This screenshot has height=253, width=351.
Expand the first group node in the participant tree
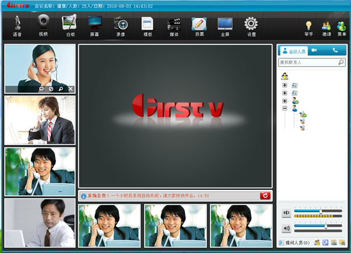284,85
